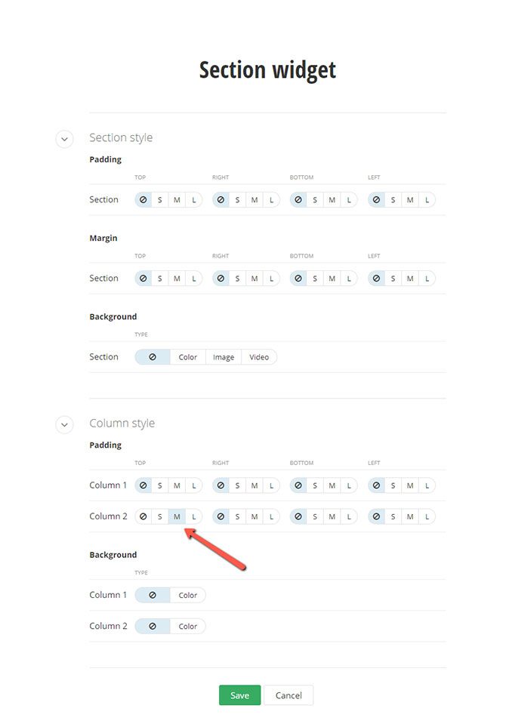Viewport: 506px width, 724px height.
Task: Set Column 2 top padding to M
Action: coord(177,517)
